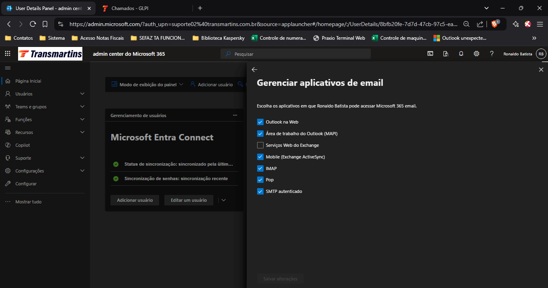Expand the Configurações navigation section
Screen dimensions: 548x288
82,171
